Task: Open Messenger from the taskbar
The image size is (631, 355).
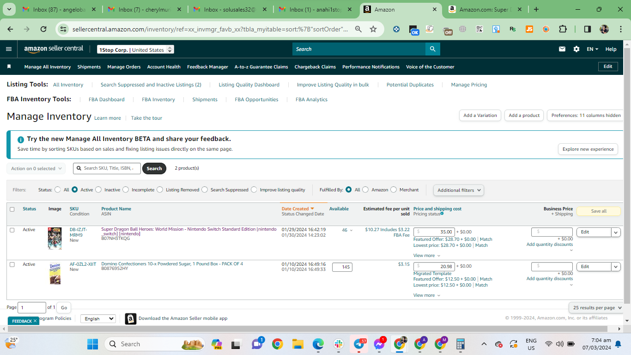Action: coord(379,344)
